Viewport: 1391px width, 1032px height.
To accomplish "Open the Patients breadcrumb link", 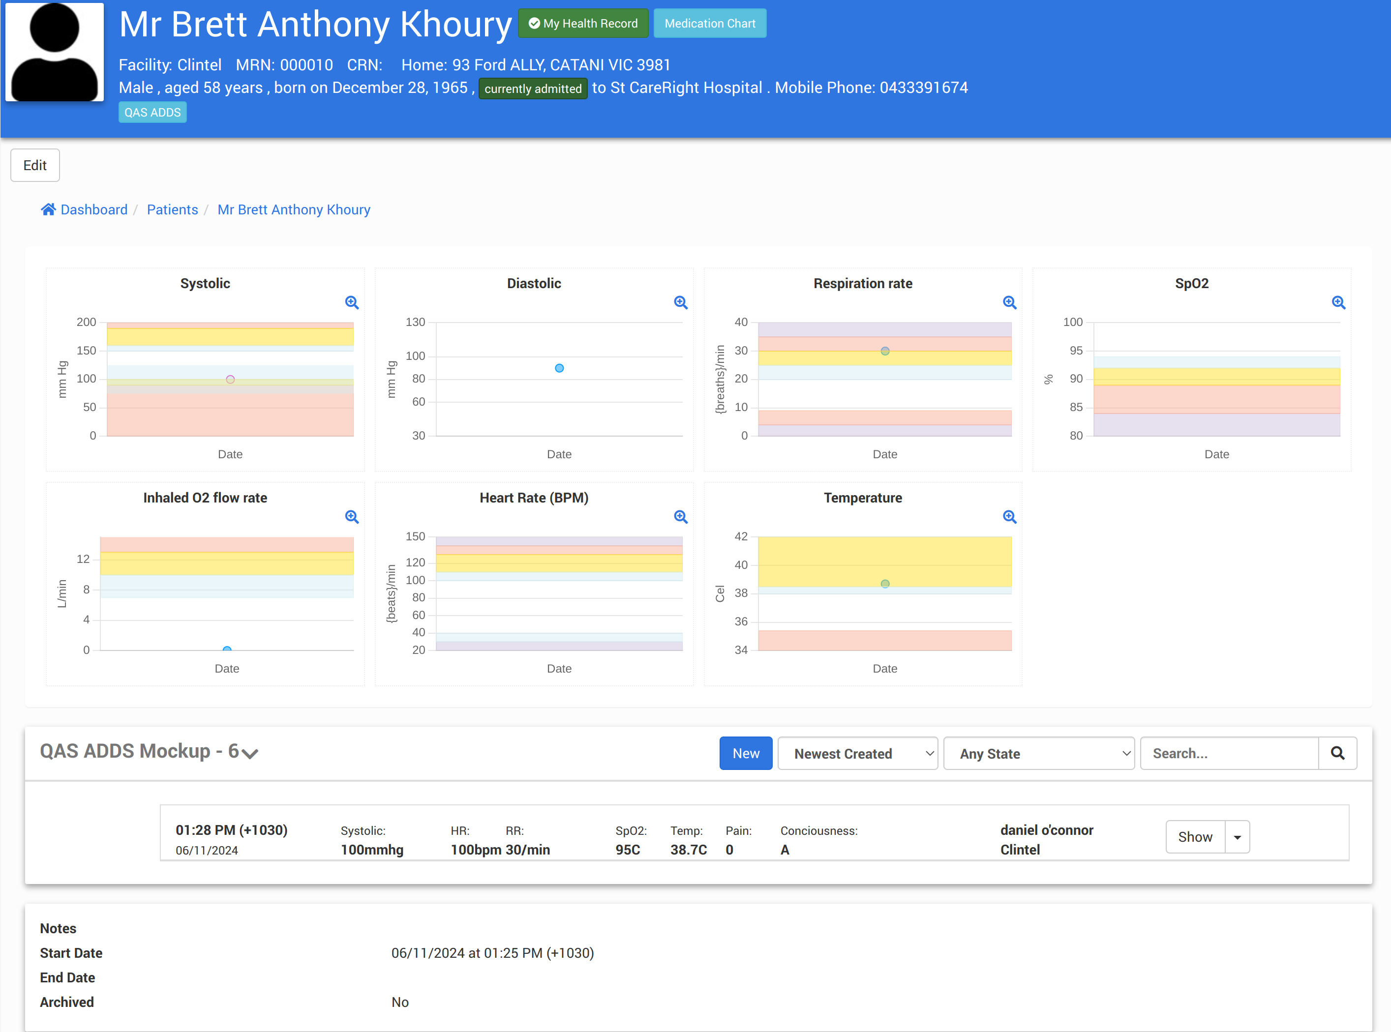I will coord(173,209).
